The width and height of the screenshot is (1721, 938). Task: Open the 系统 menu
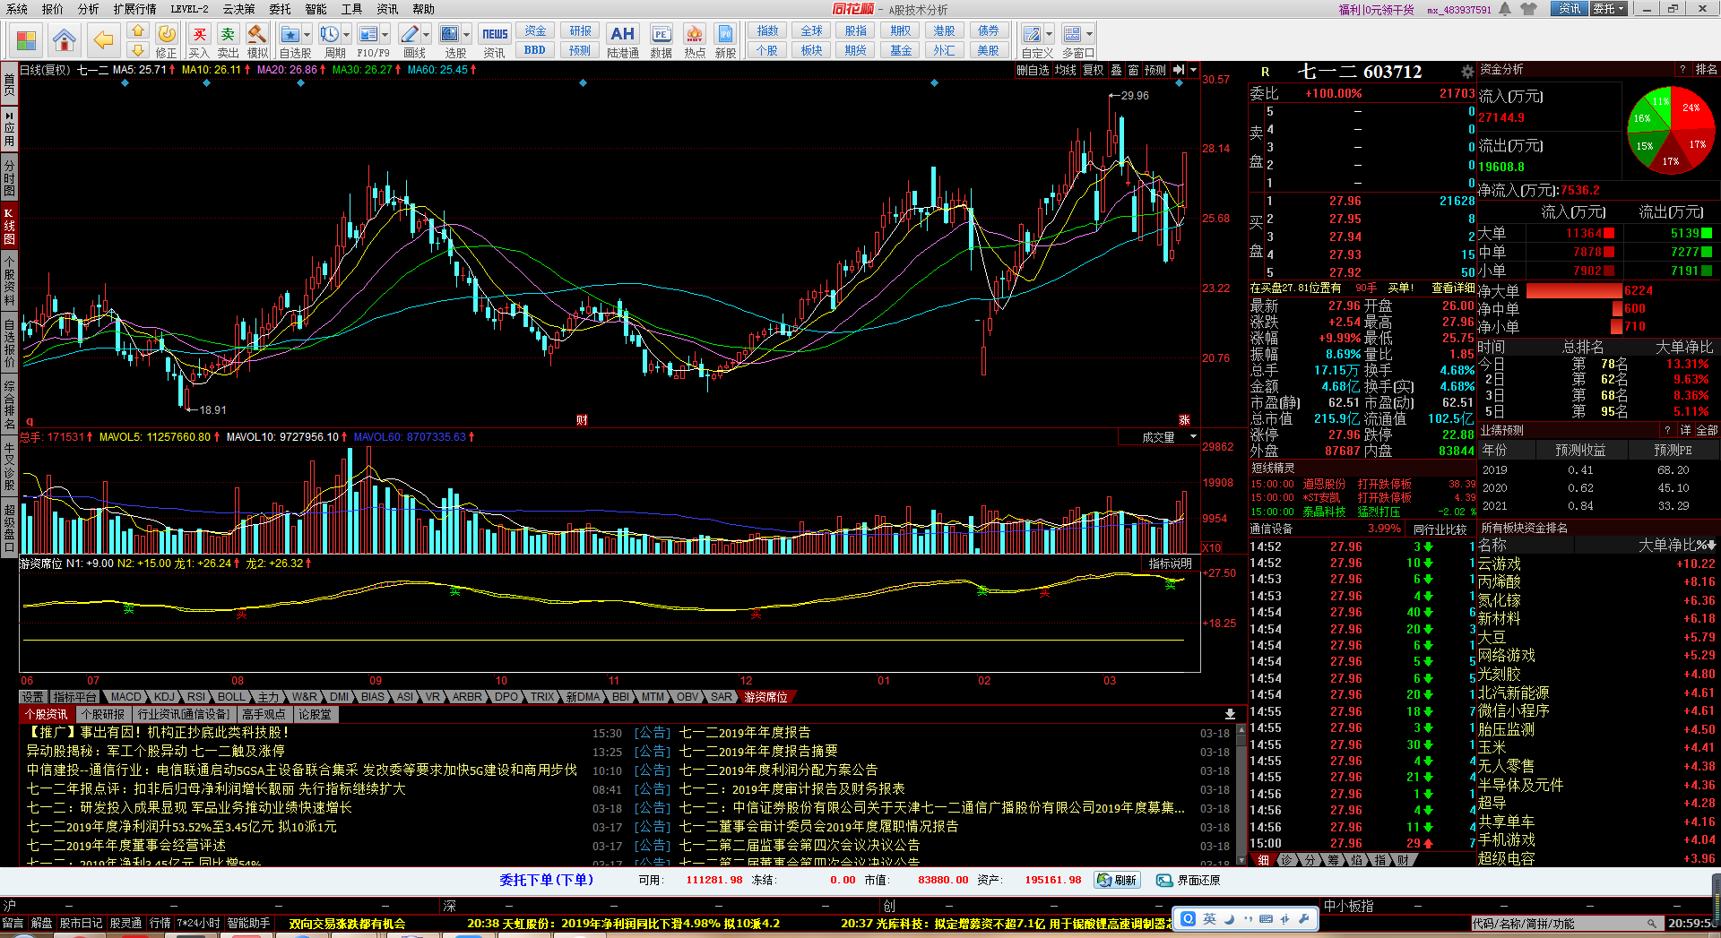coord(17,9)
